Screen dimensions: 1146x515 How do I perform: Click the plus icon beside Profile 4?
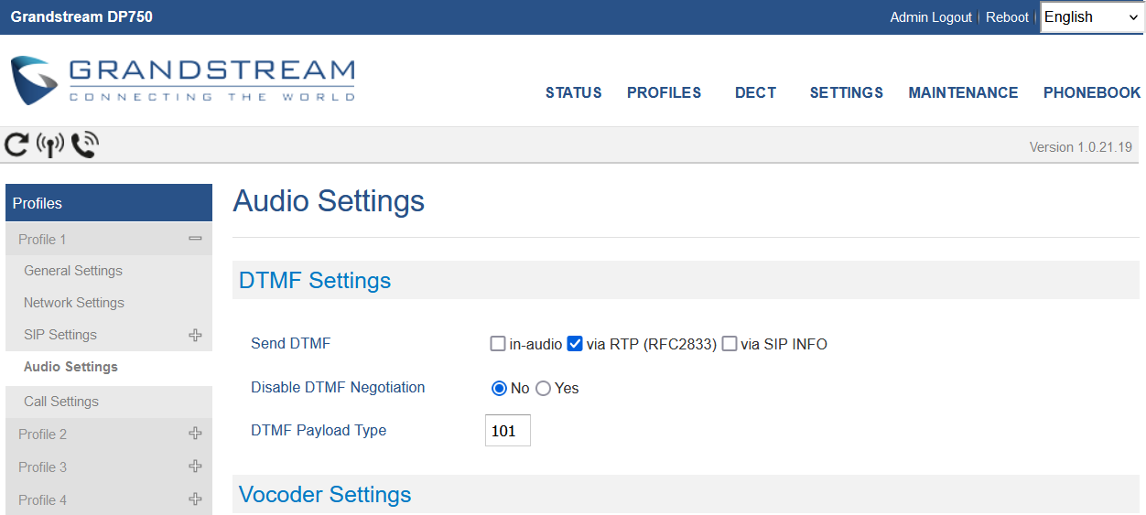pyautogui.click(x=195, y=499)
